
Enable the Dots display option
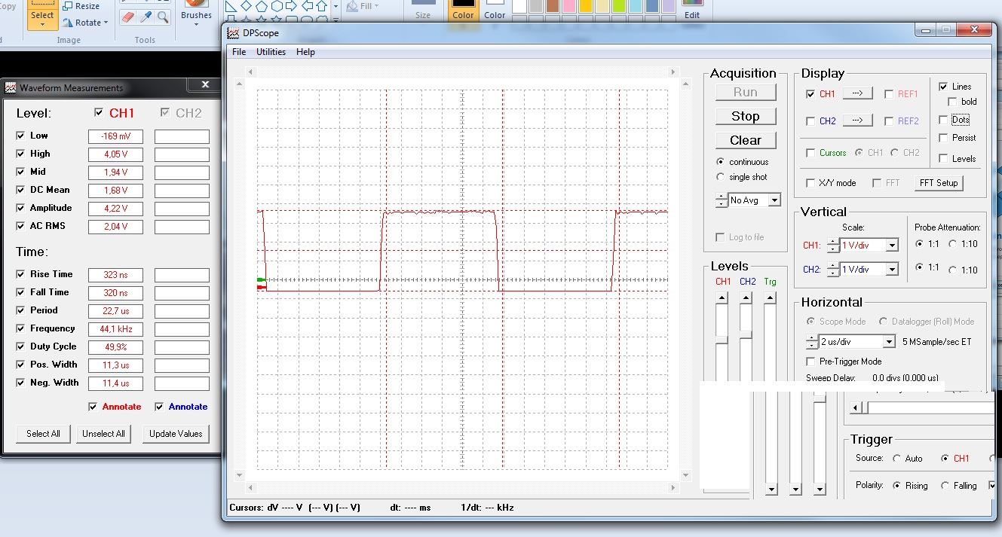943,120
